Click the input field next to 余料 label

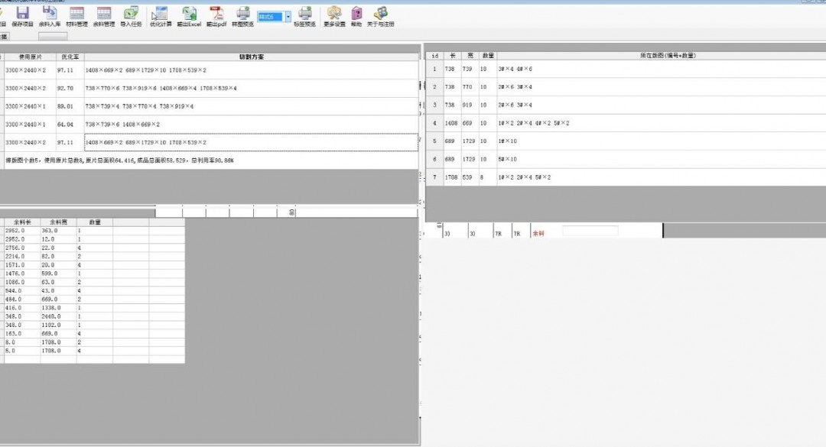click(590, 231)
